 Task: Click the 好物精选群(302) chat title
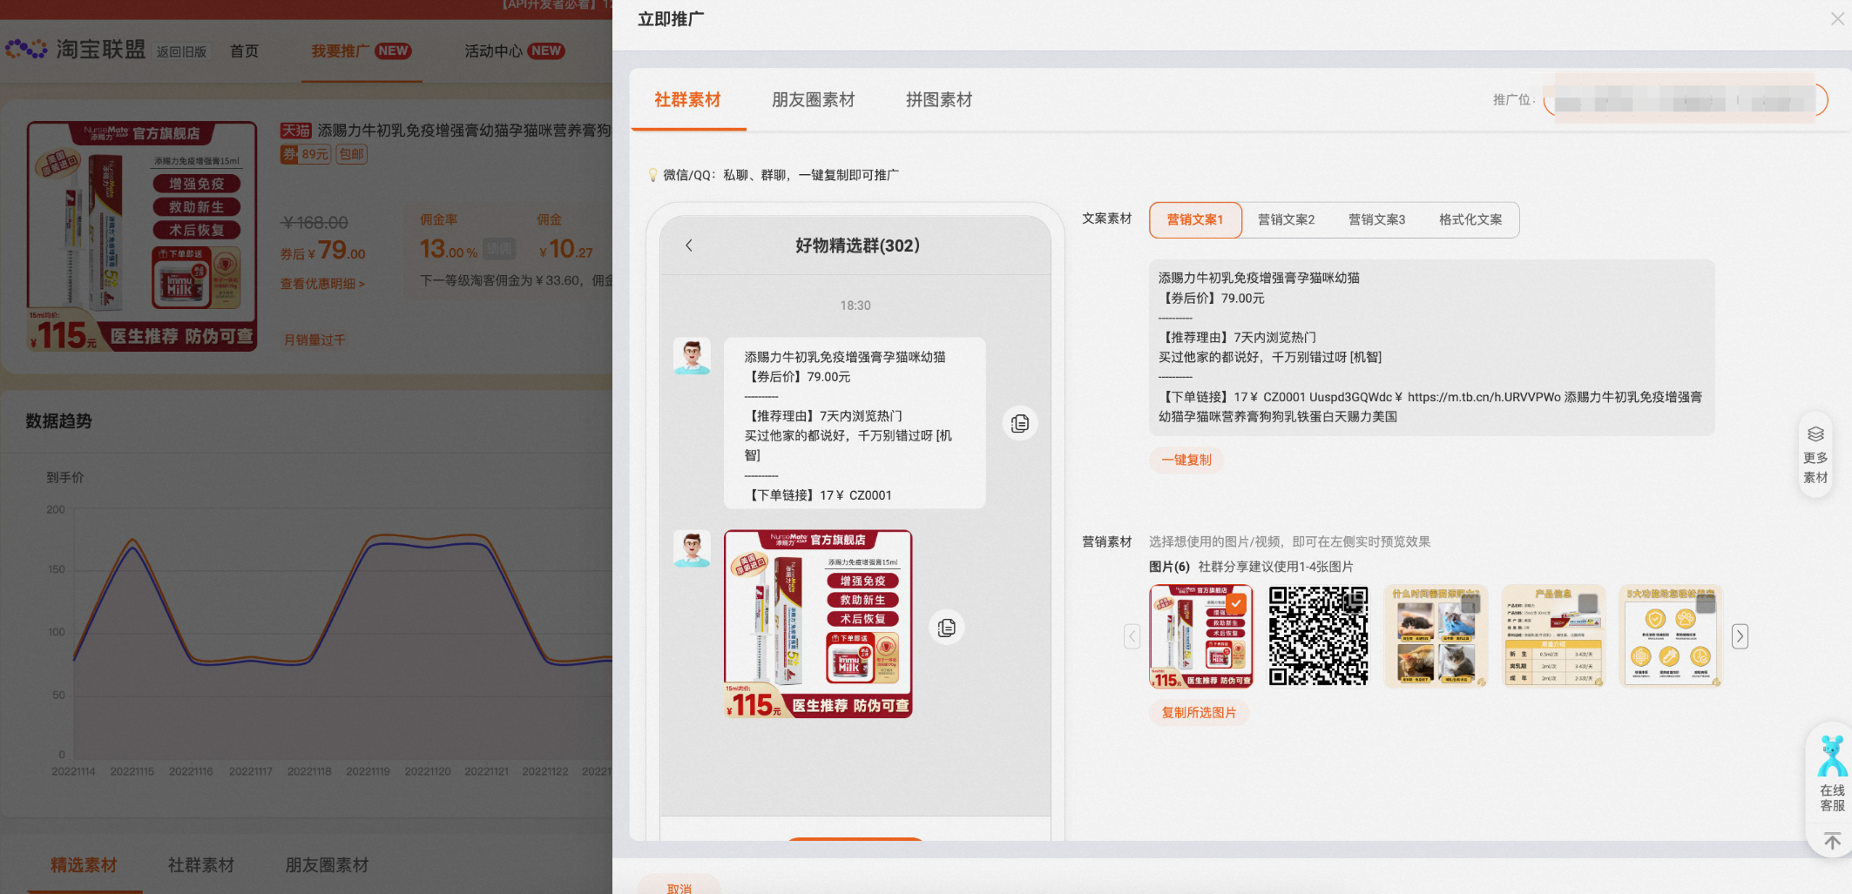(x=857, y=245)
